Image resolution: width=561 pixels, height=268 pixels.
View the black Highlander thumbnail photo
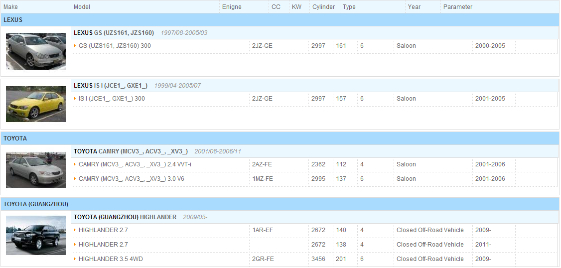click(x=36, y=235)
